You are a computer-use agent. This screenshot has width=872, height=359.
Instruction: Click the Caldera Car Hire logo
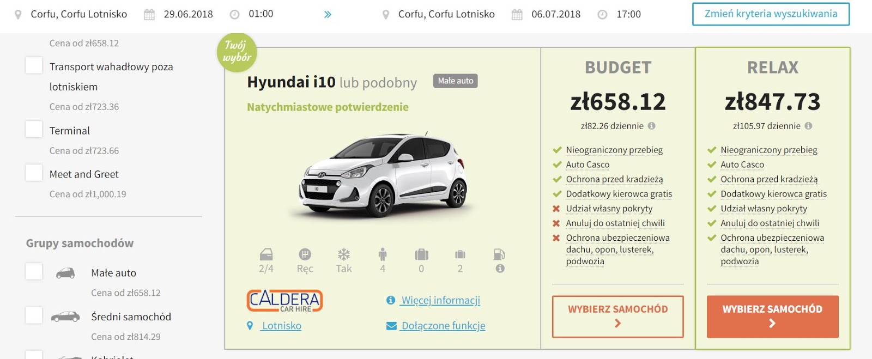[284, 301]
